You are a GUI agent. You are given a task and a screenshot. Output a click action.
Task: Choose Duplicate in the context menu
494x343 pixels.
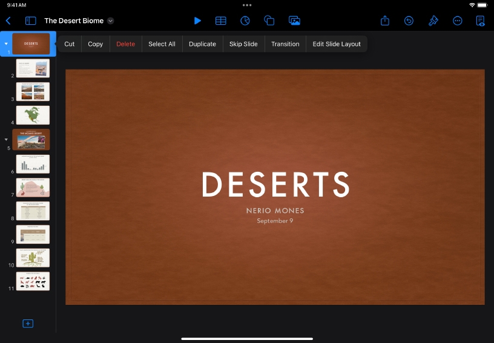click(x=202, y=44)
